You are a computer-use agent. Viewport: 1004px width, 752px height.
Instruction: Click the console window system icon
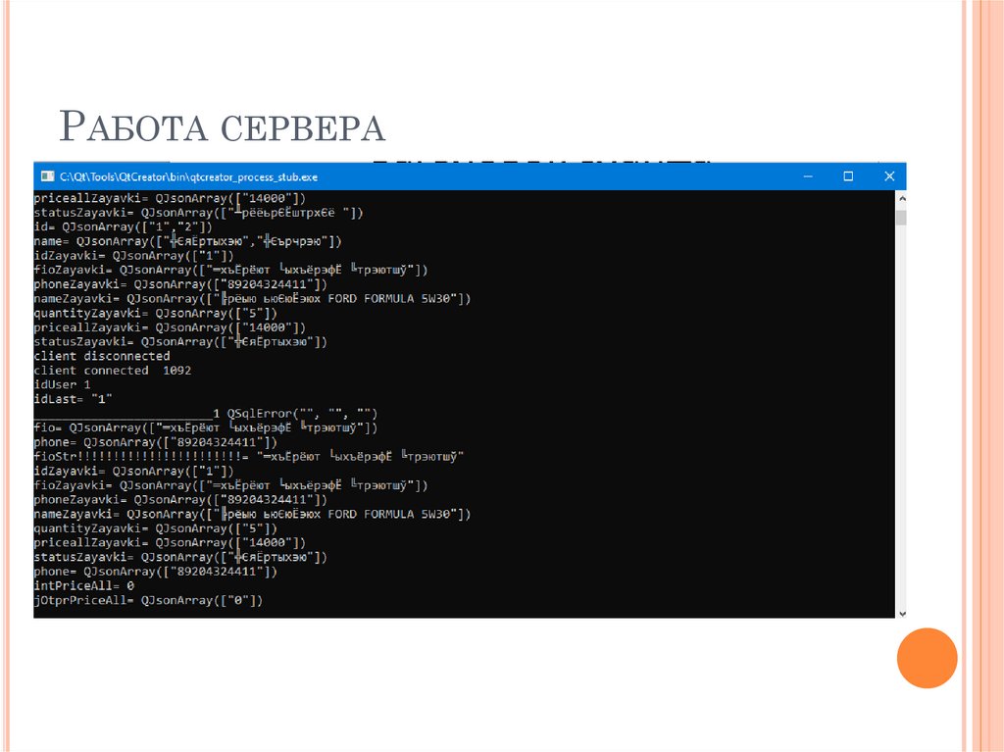[x=46, y=176]
